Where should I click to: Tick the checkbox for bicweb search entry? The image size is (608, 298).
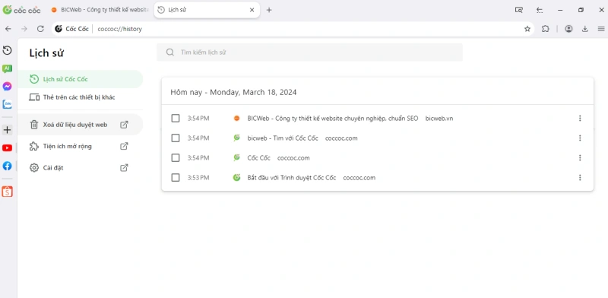(176, 138)
